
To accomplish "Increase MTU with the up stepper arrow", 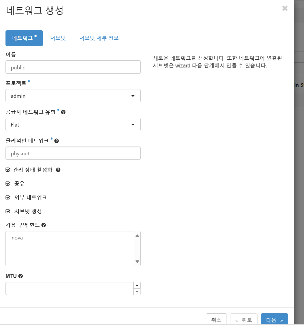I will point(137,285).
